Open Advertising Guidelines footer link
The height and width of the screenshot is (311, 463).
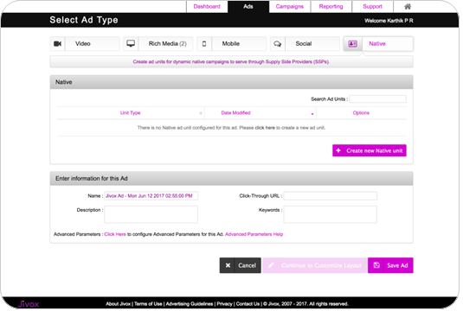[190, 304]
